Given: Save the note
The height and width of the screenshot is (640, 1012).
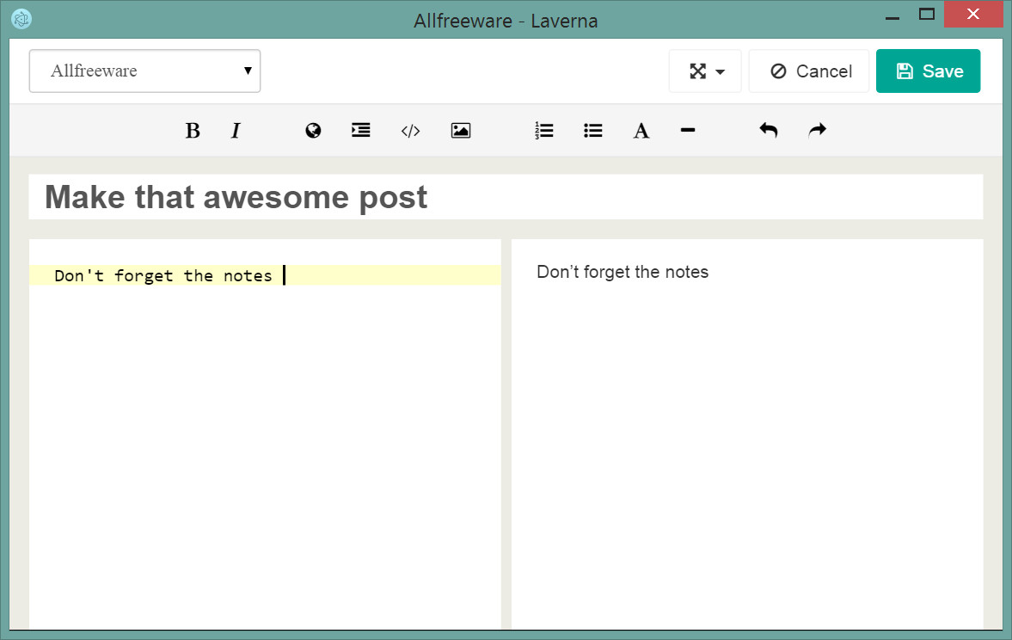Looking at the screenshot, I should (928, 71).
